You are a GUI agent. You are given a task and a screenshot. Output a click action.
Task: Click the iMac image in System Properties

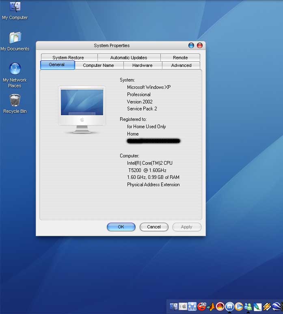pyautogui.click(x=82, y=110)
